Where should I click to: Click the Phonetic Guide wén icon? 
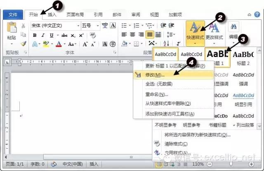tap(105, 26)
